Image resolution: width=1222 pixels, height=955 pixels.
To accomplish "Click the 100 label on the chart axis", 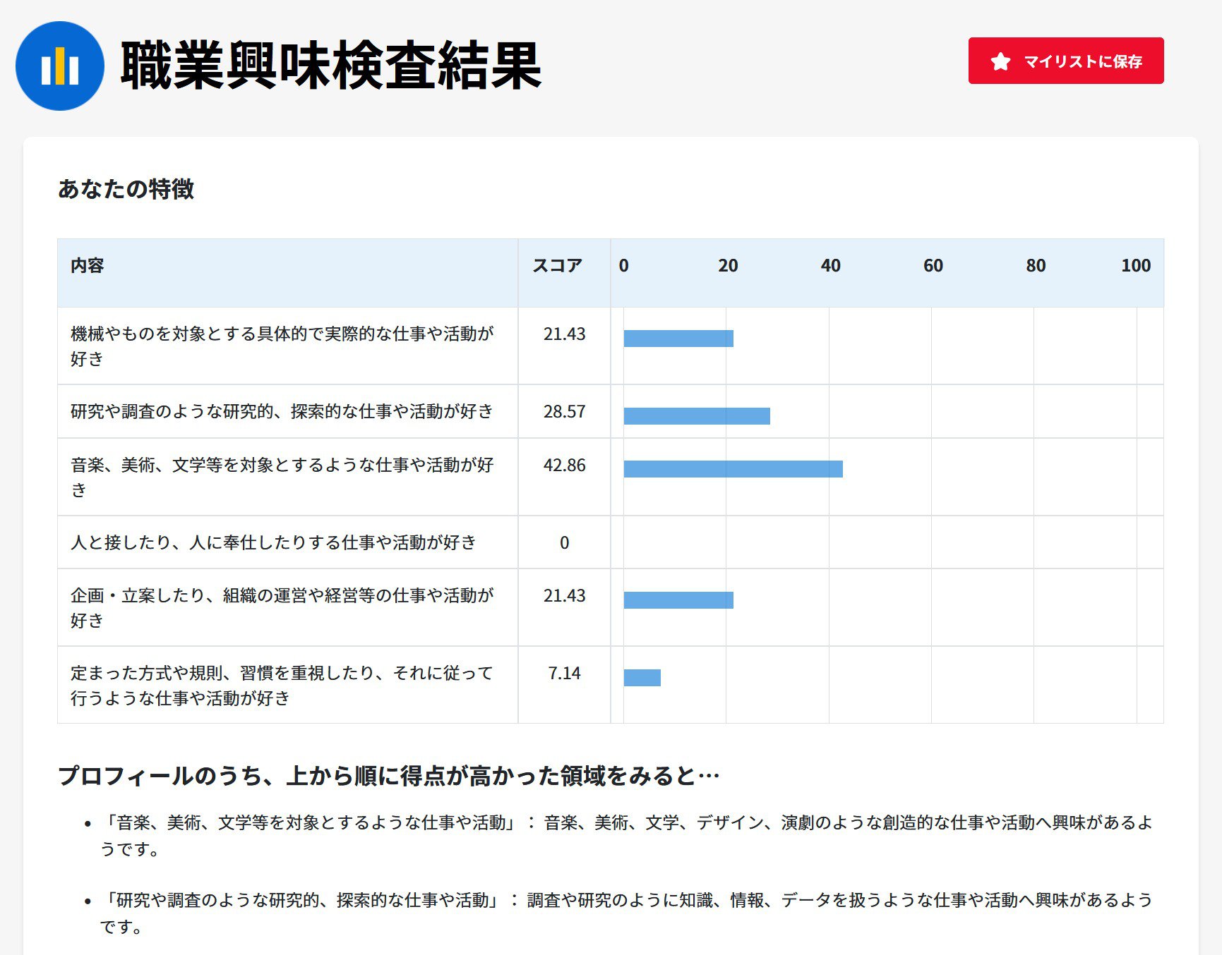I will click(x=1137, y=266).
